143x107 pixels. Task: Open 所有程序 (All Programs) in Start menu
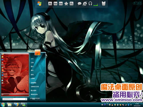pos(15,95)
